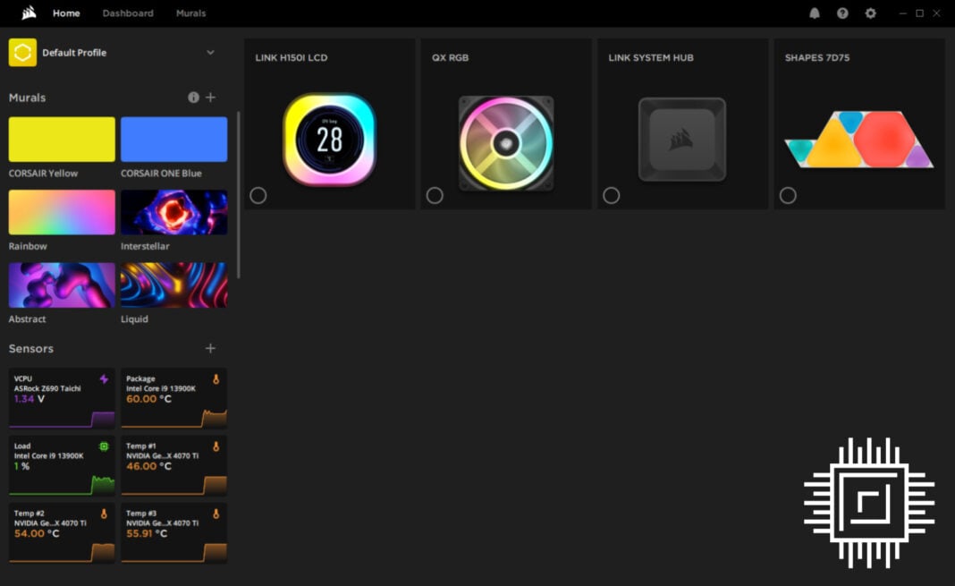Click the Corsair sails logo icon

(x=29, y=13)
